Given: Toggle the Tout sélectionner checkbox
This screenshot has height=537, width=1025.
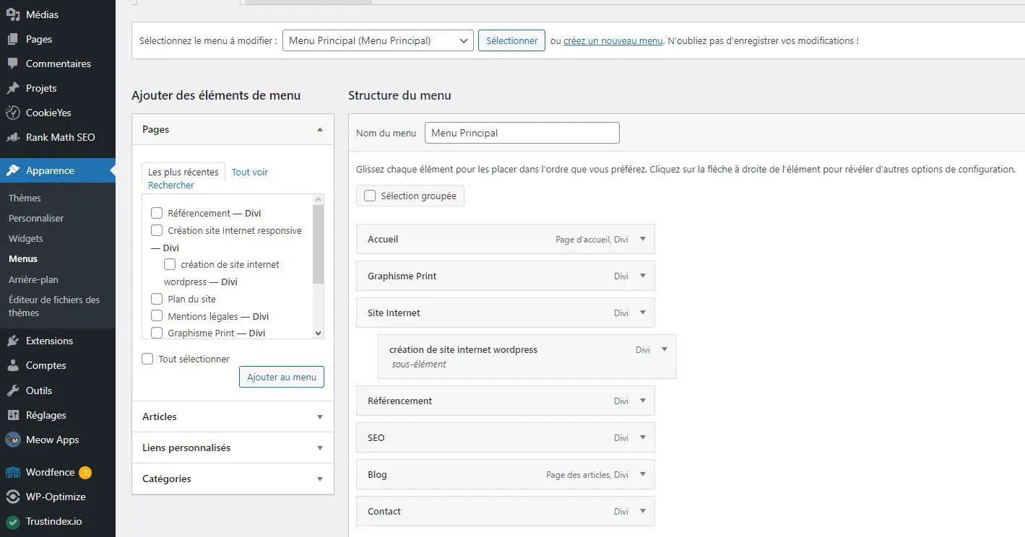Looking at the screenshot, I should (147, 359).
